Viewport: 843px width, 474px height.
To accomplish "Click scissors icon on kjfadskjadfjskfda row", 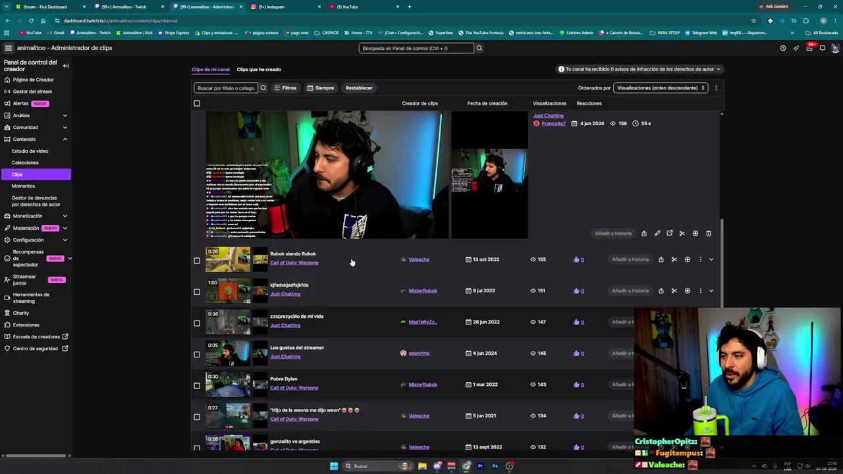I will pyautogui.click(x=674, y=290).
